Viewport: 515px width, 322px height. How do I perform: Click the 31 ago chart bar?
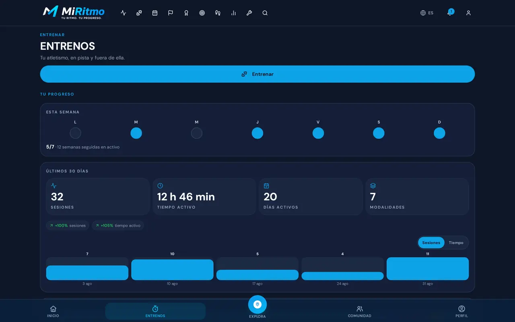[x=428, y=268]
